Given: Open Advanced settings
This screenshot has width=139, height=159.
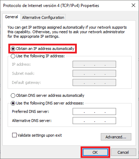Looking at the screenshot, I should pos(116,137).
